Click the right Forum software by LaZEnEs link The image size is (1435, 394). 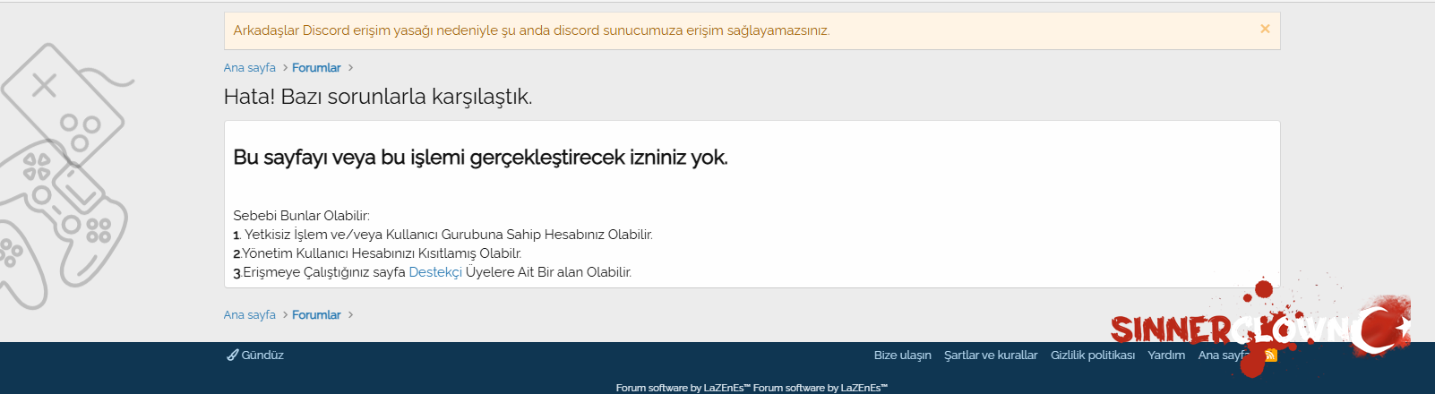[x=820, y=388]
